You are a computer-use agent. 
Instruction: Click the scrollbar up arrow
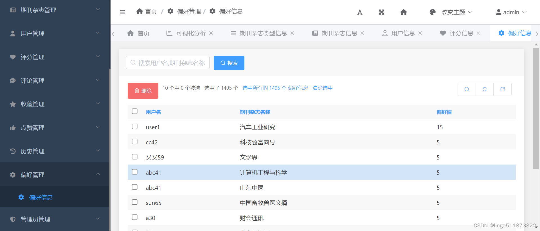(x=536, y=45)
